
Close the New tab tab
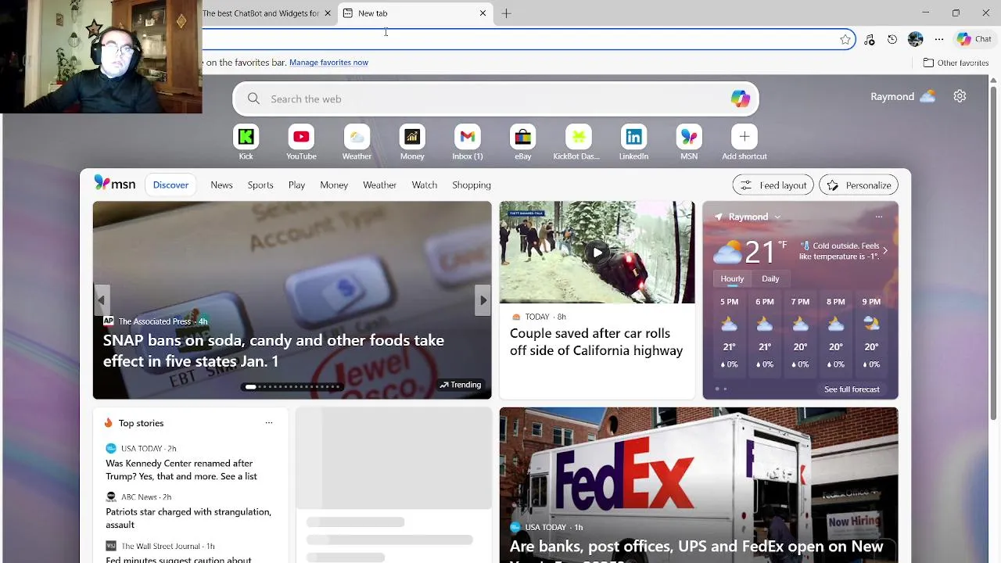point(483,13)
